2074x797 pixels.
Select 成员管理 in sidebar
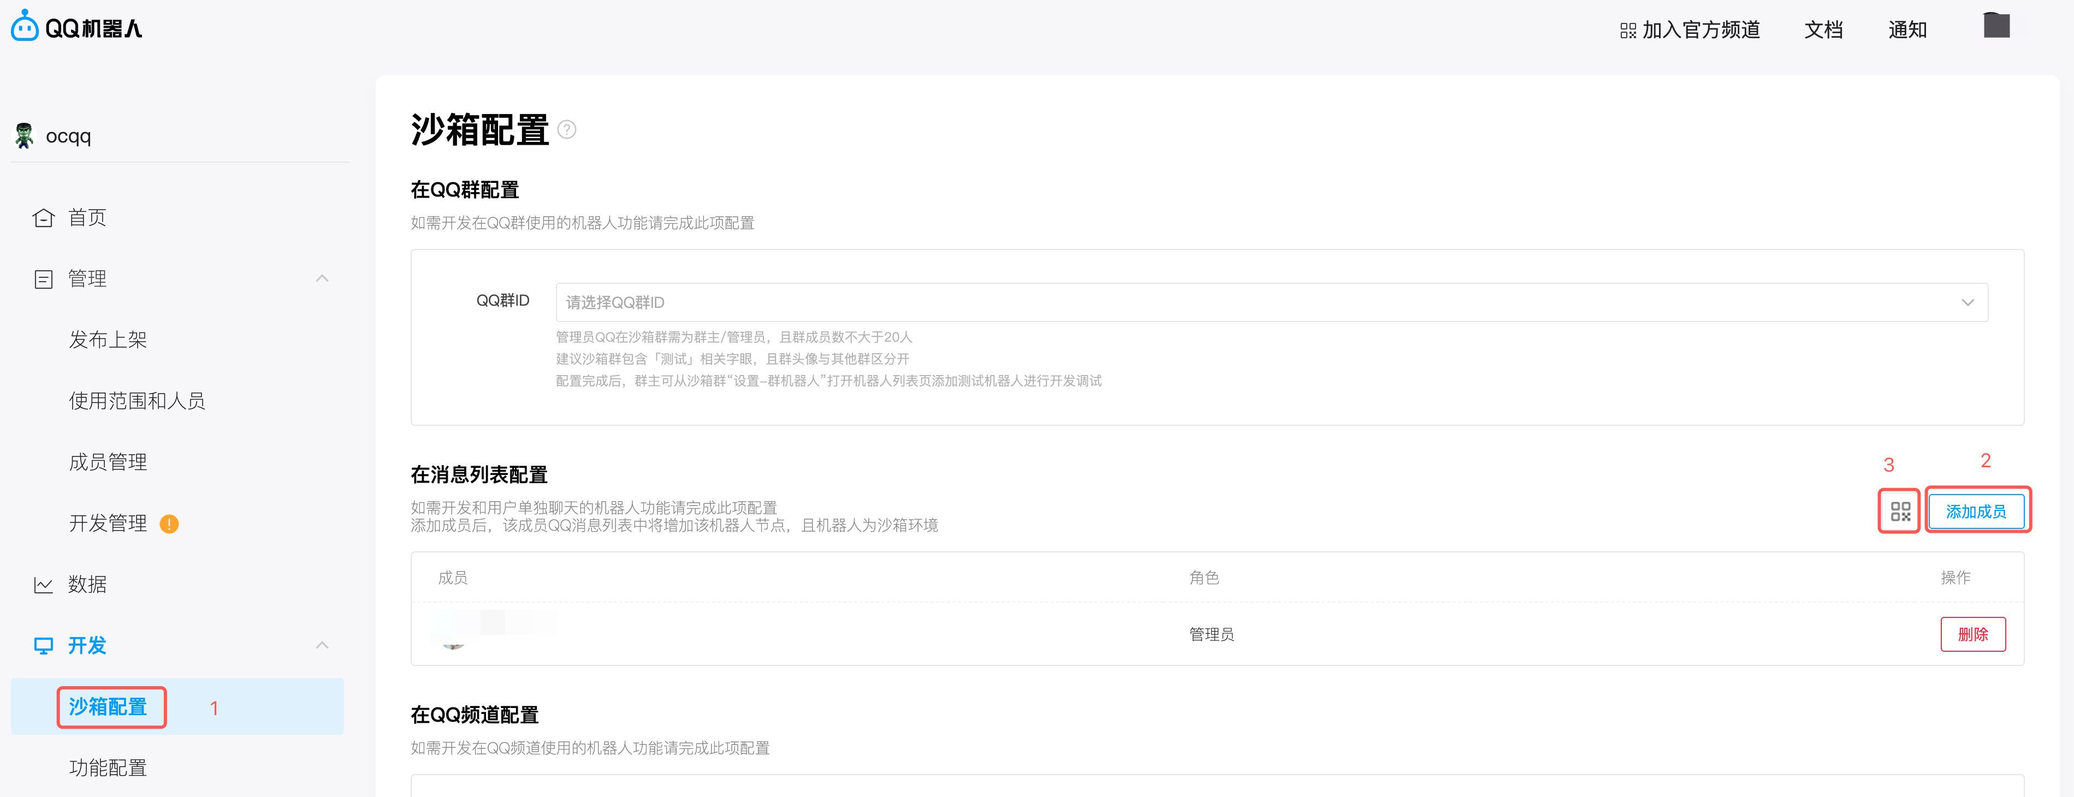(x=108, y=462)
